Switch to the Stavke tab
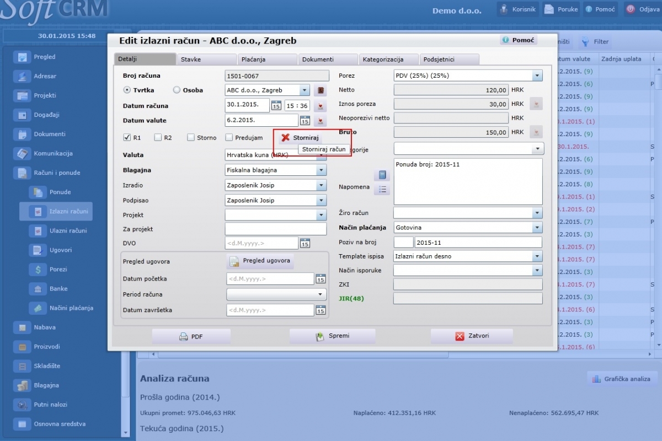 click(x=206, y=59)
